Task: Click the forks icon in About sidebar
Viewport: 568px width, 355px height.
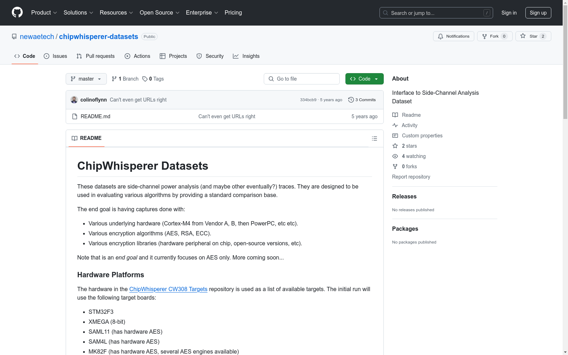Action: point(395,166)
